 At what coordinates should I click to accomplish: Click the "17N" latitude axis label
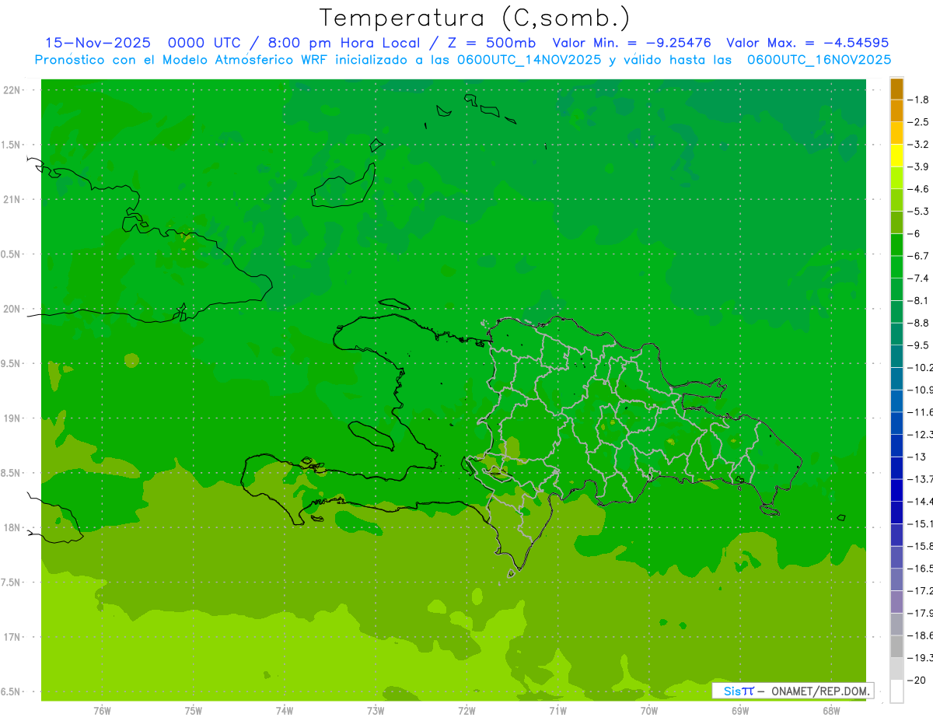coord(11,637)
